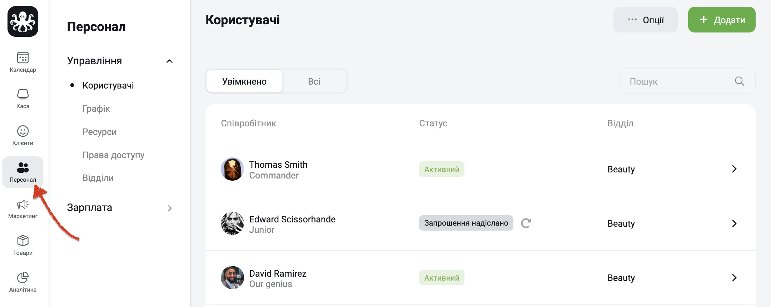Focus the Пошук search field
This screenshot has height=307, width=771.
click(687, 81)
